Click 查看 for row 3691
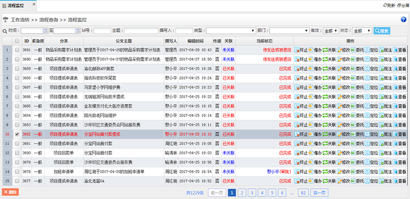 click(400, 50)
